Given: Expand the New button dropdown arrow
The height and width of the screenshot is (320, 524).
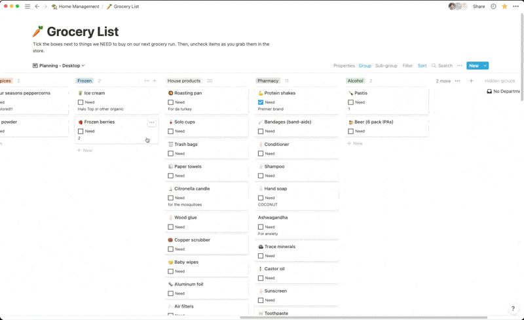Looking at the screenshot, I should [485, 65].
